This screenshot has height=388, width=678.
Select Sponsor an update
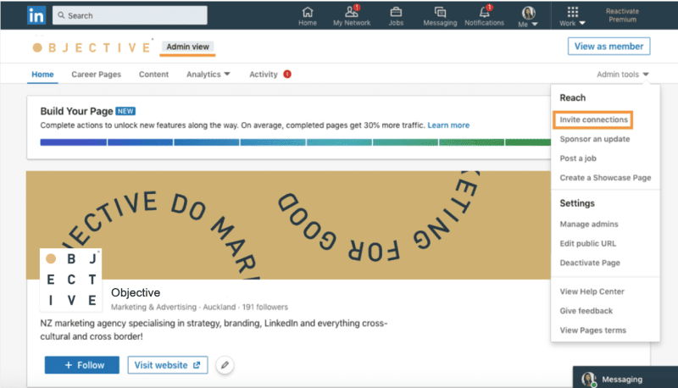[x=595, y=139]
